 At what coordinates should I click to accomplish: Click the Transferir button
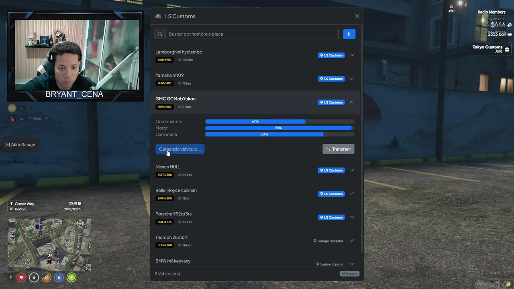pyautogui.click(x=339, y=149)
